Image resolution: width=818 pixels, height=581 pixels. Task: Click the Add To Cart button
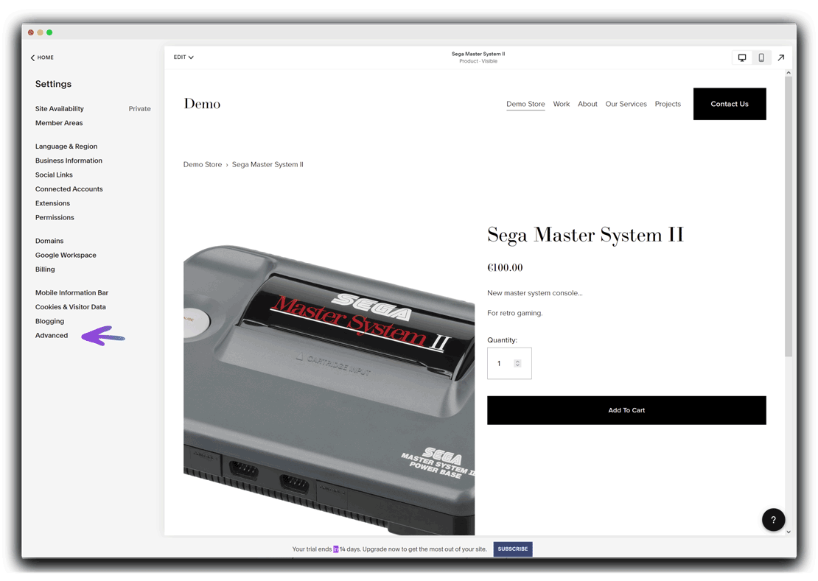tap(626, 410)
